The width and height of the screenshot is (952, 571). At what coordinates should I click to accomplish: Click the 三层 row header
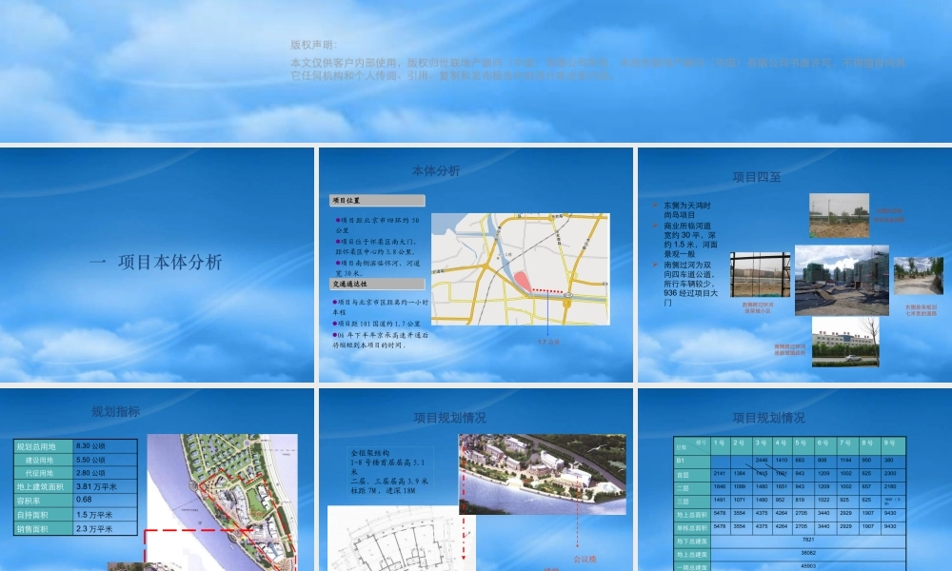692,502
